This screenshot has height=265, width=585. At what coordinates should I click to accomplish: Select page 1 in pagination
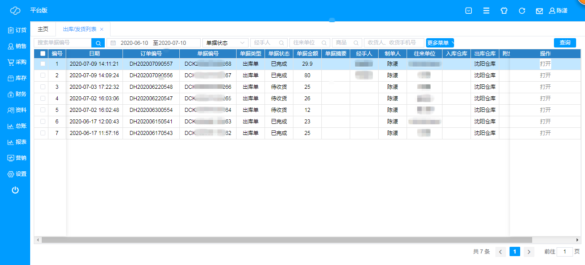(515, 252)
